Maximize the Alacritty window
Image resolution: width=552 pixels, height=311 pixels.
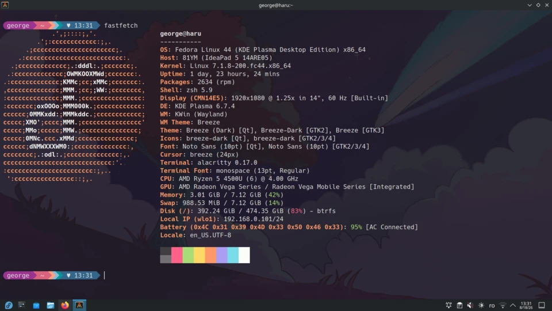click(x=538, y=5)
